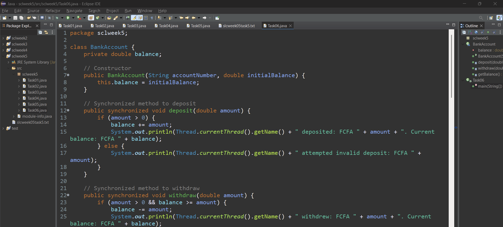Open the dropdown arrow next to Run
The width and height of the screenshot is (503, 227).
coord(73,18)
